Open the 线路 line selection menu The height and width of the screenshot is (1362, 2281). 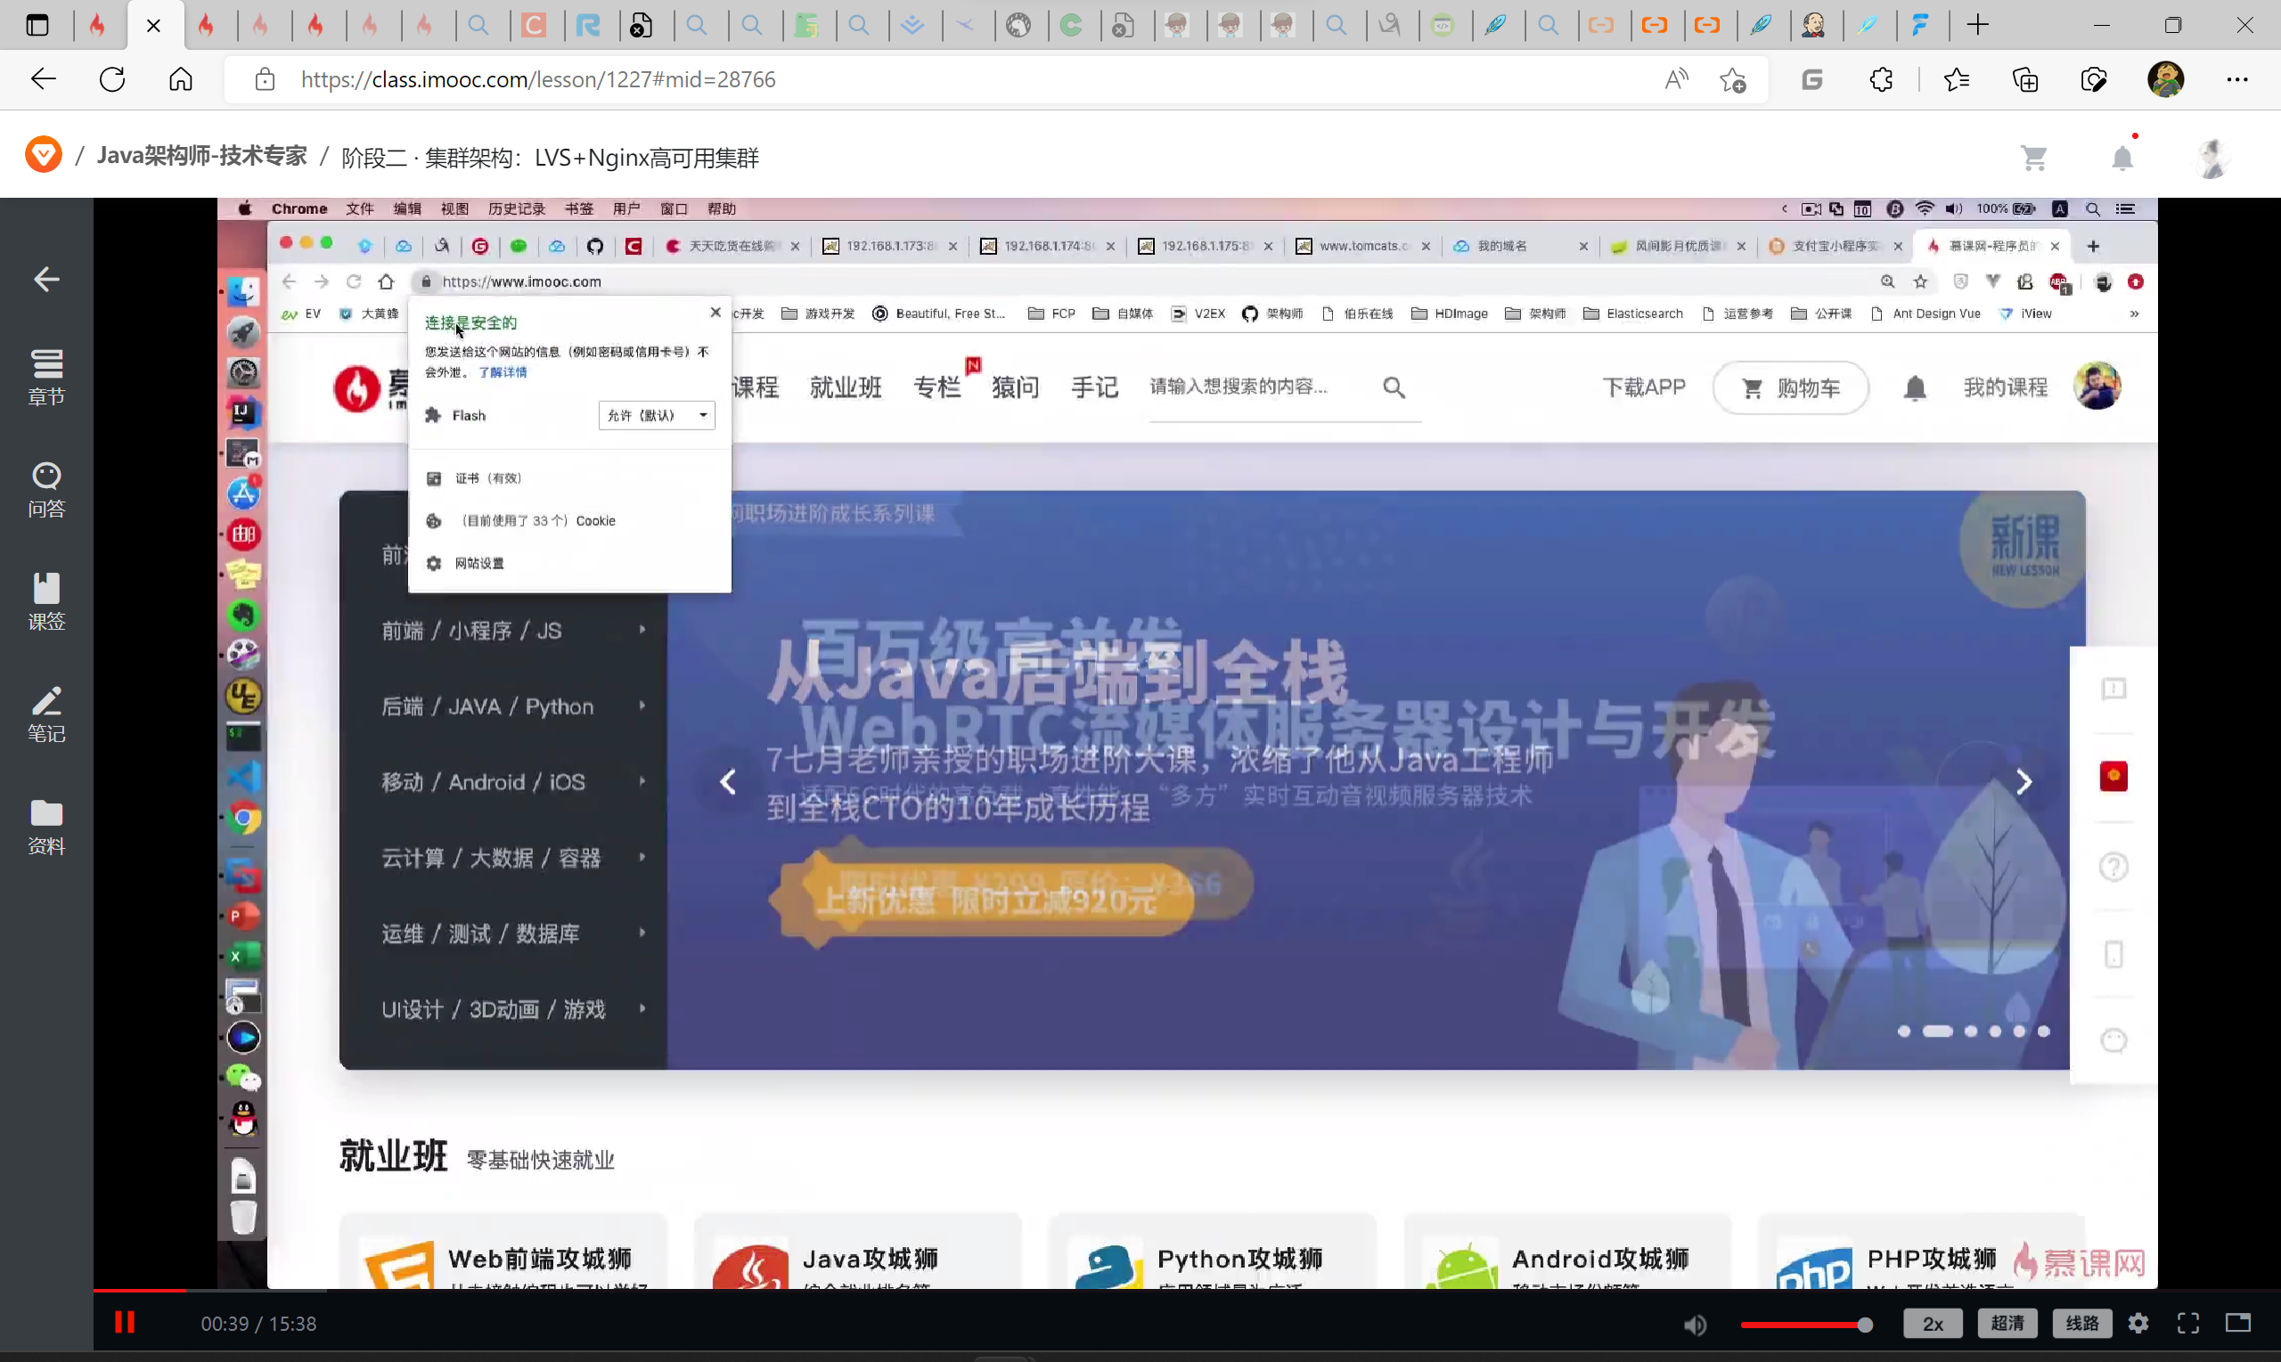pos(2081,1323)
